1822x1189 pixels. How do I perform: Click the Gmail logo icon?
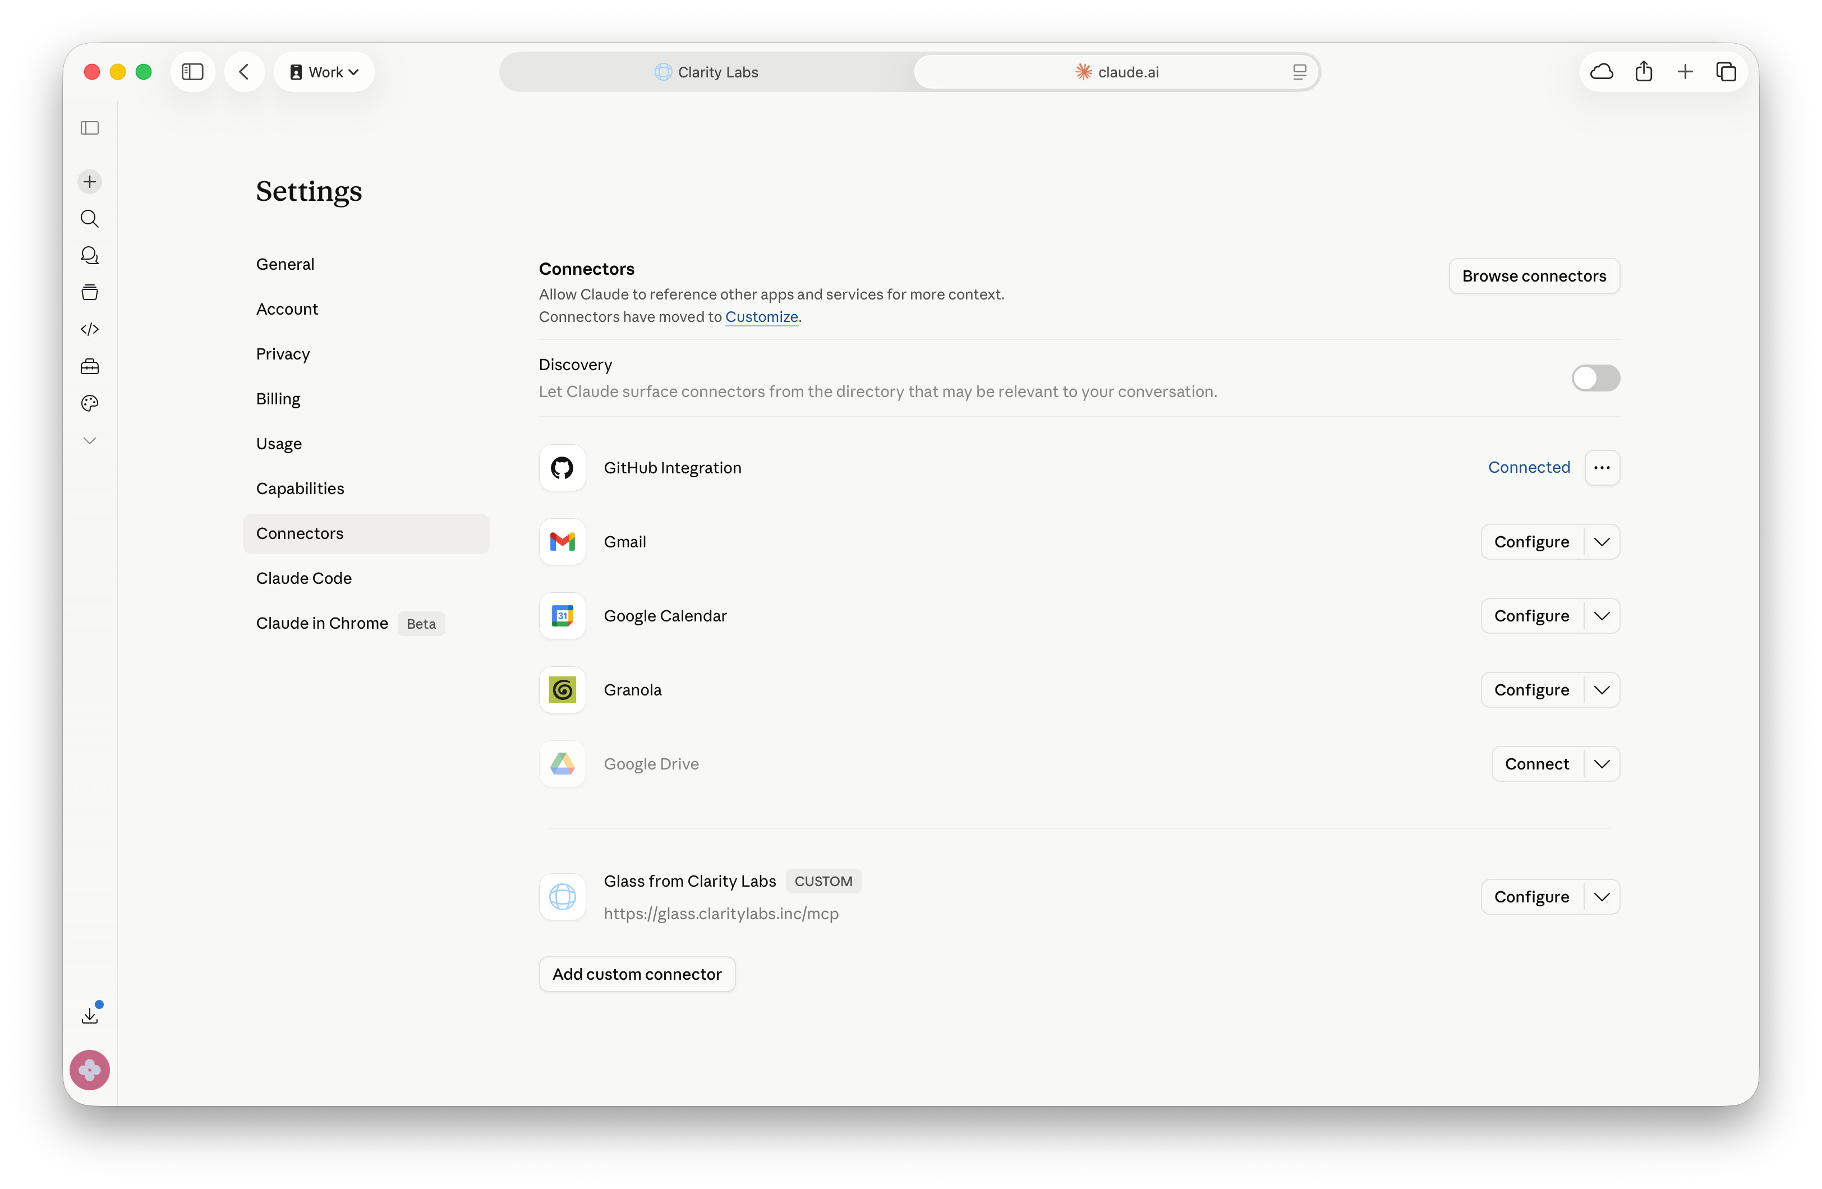(x=563, y=542)
